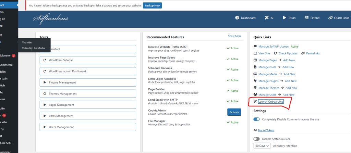This screenshot has width=351, height=153.
Task: Start the Themes Management tour
Action: 88,94
